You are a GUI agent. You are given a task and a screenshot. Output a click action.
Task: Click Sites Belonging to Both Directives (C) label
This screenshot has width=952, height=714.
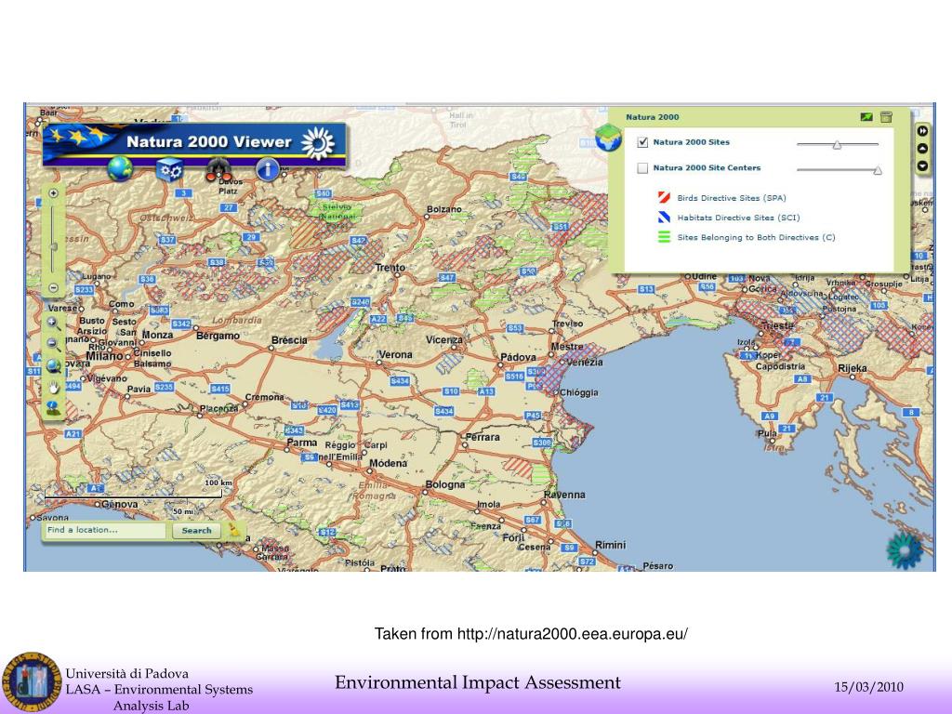tap(756, 237)
